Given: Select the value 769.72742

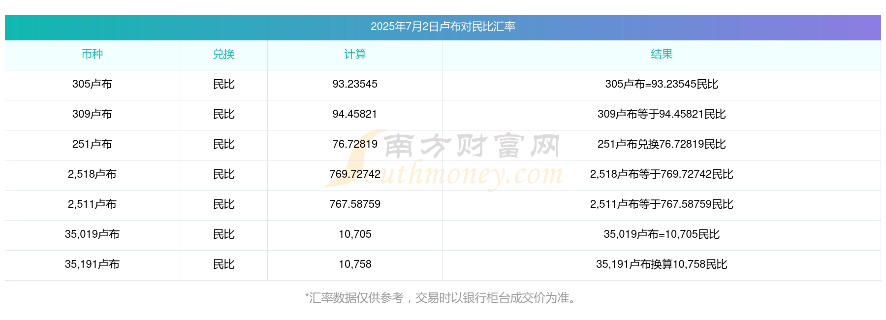Looking at the screenshot, I should [355, 174].
